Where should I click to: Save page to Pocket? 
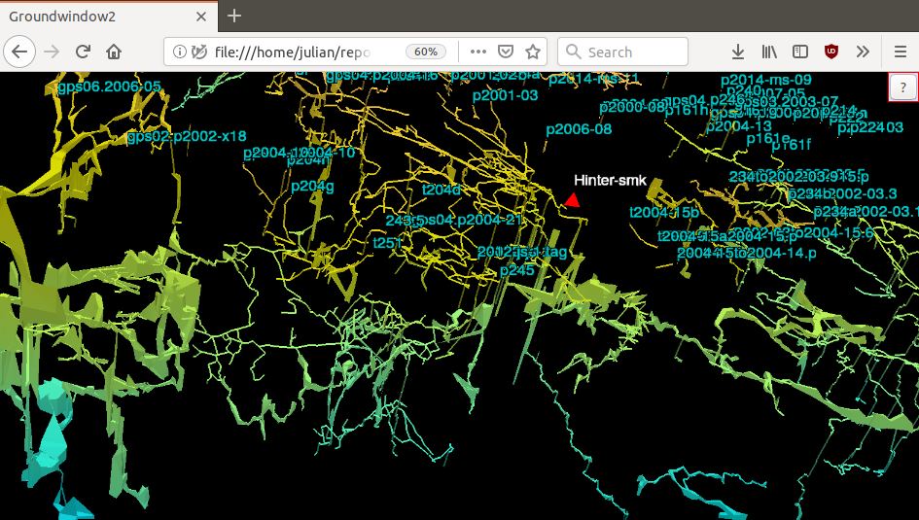(x=506, y=52)
